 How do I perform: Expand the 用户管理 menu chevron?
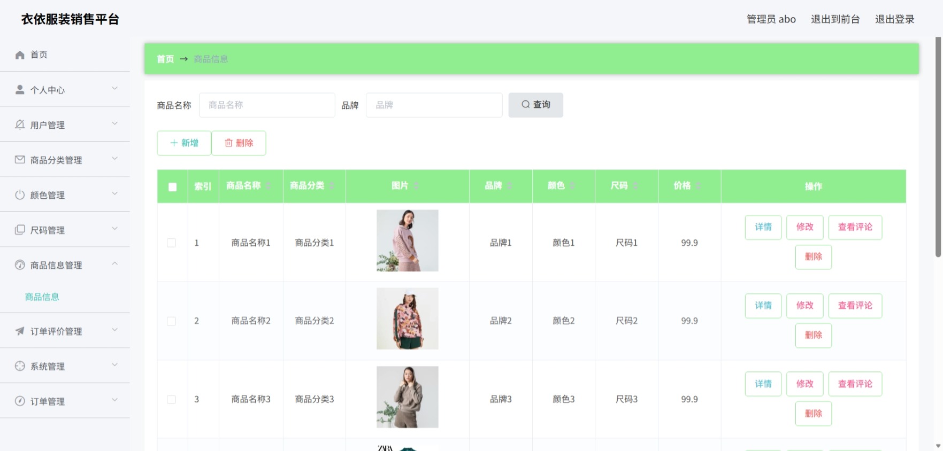114,123
